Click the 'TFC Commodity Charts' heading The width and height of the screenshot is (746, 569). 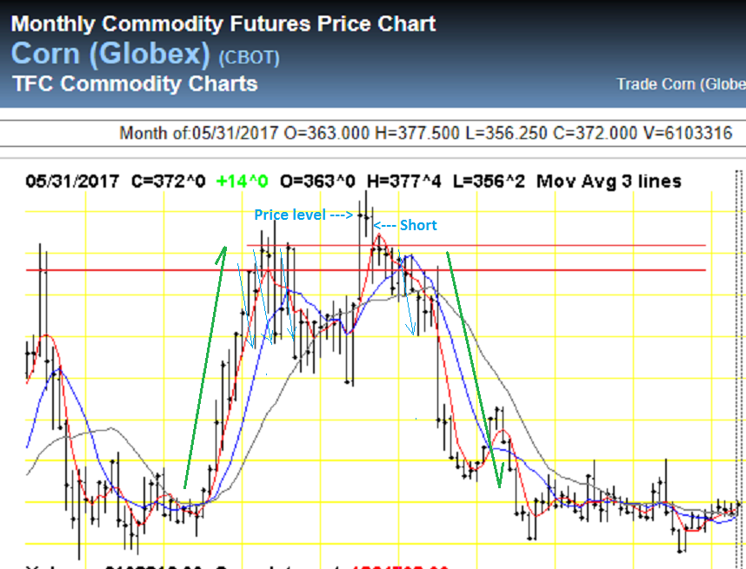click(135, 83)
